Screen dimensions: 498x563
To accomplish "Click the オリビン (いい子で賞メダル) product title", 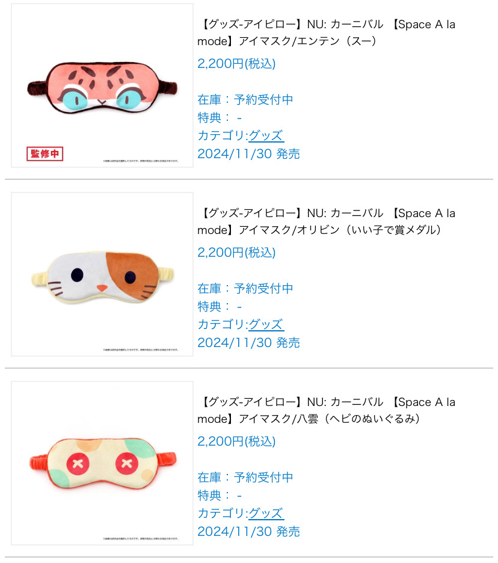I will (x=326, y=221).
